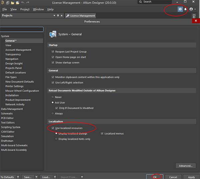200x179 pixels.
Task: Click the open folder icon in title bar
Action: tap(13, 3)
